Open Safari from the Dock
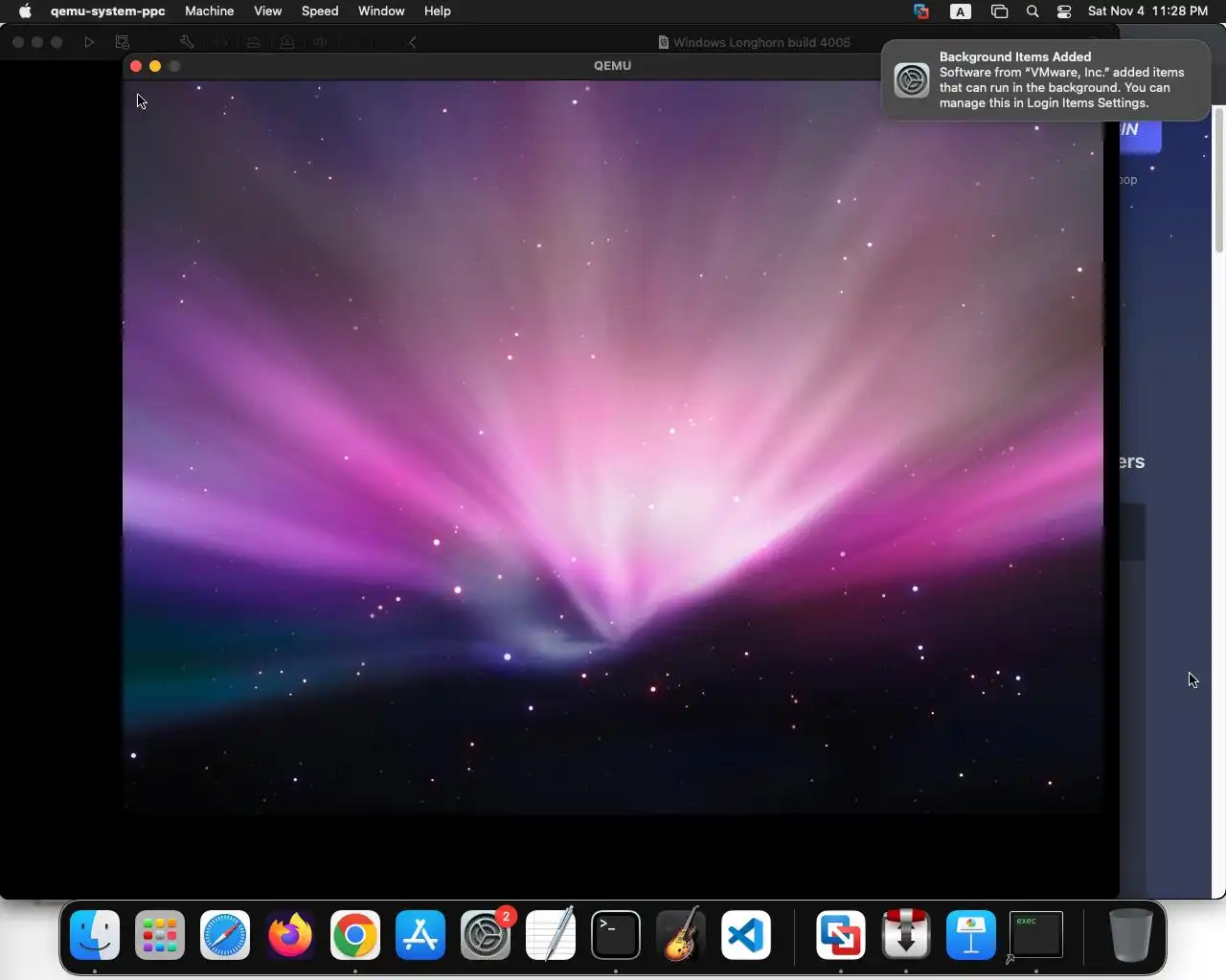Image resolution: width=1226 pixels, height=980 pixels. 225,935
